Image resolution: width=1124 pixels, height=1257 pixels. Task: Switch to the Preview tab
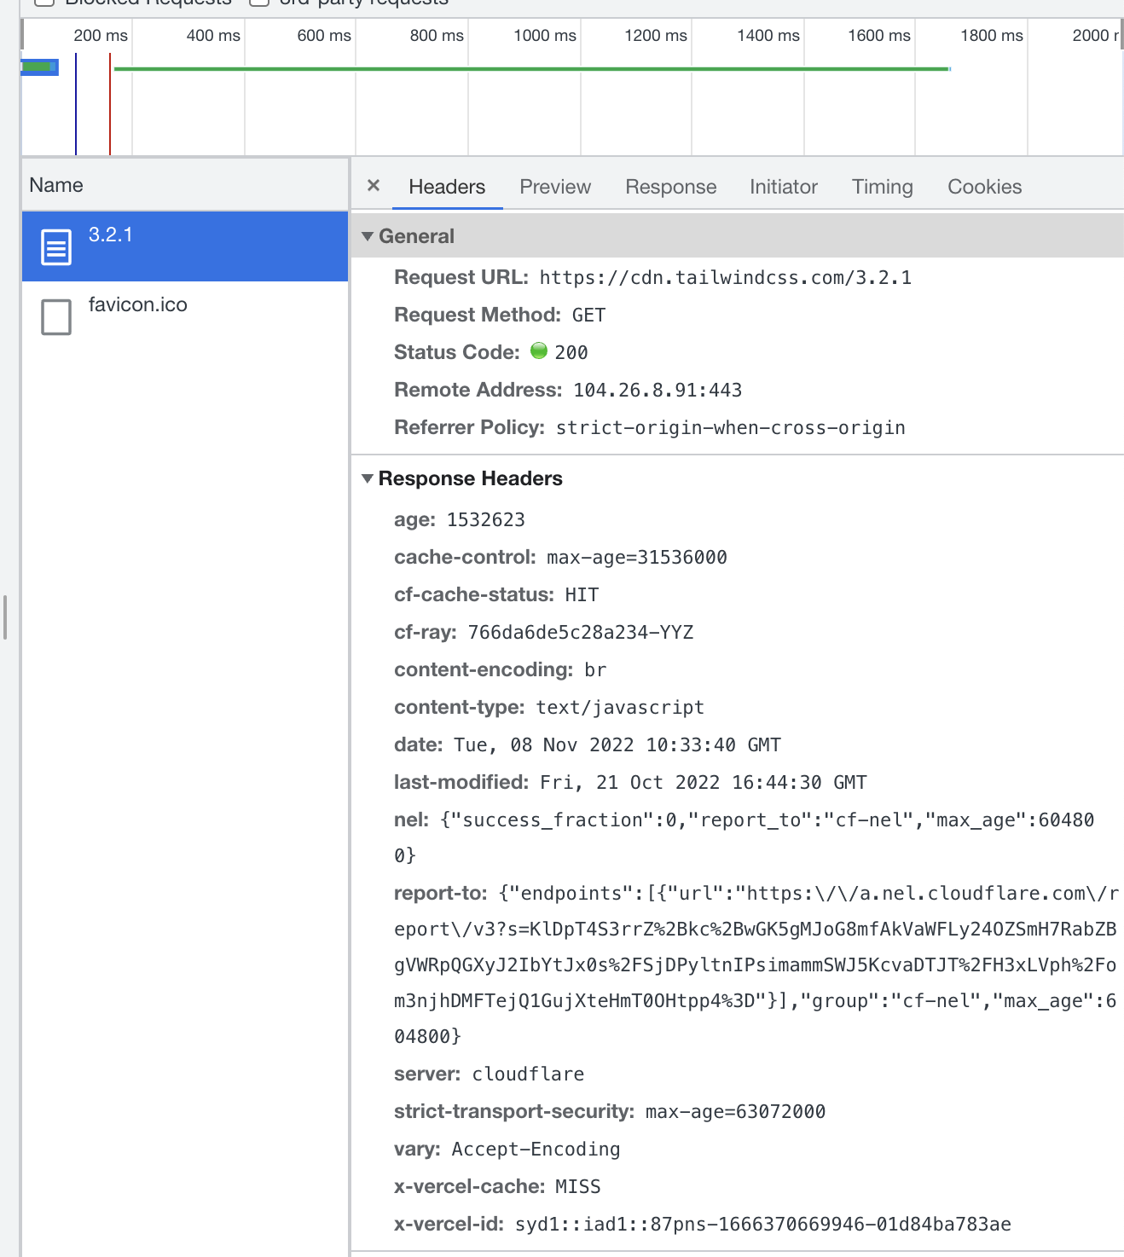[x=554, y=187]
